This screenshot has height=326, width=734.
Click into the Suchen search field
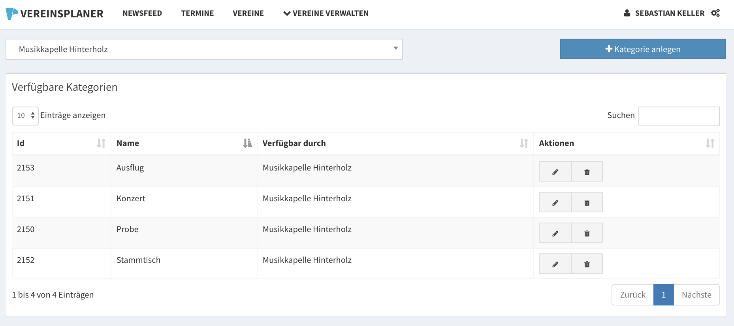coord(679,116)
